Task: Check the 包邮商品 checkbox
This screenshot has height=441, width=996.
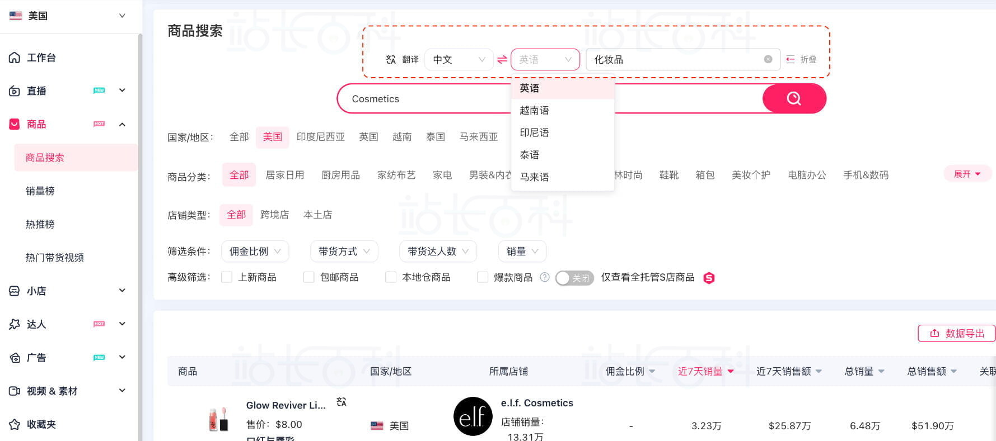Action: 308,277
